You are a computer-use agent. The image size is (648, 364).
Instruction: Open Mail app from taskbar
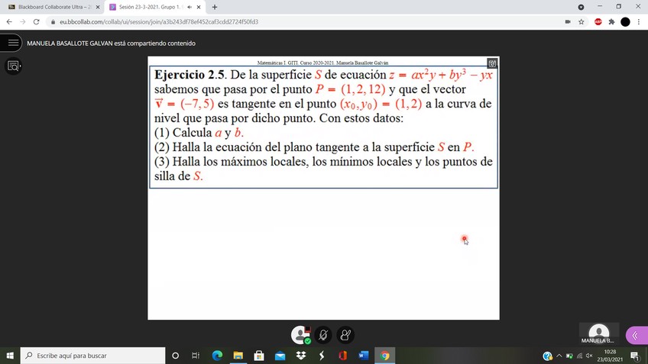280,356
